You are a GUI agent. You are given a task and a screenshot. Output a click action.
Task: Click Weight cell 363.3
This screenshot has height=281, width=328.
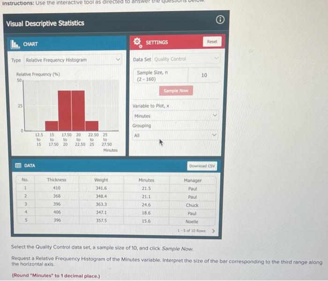coord(101,204)
